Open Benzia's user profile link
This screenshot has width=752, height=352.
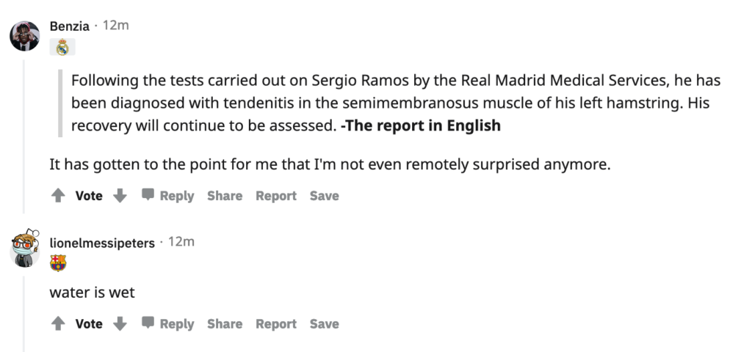tap(70, 26)
